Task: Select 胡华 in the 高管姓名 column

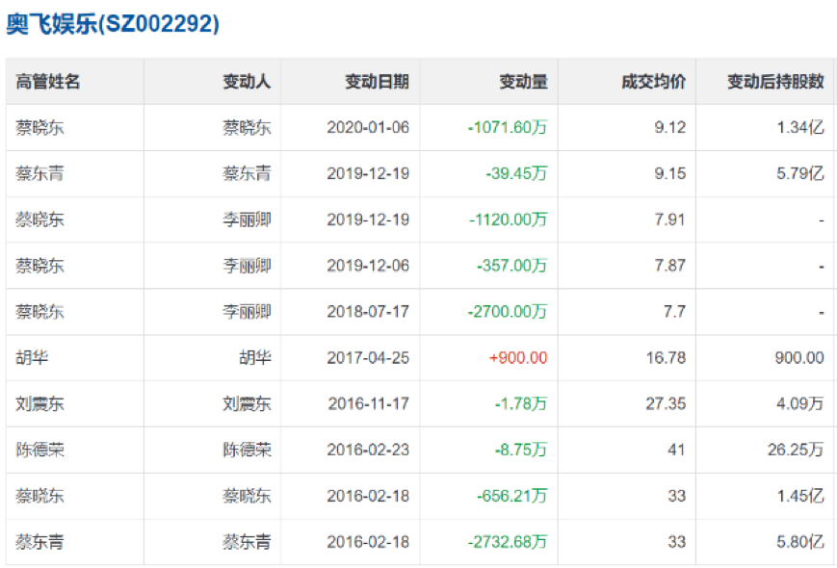Action: (x=32, y=357)
